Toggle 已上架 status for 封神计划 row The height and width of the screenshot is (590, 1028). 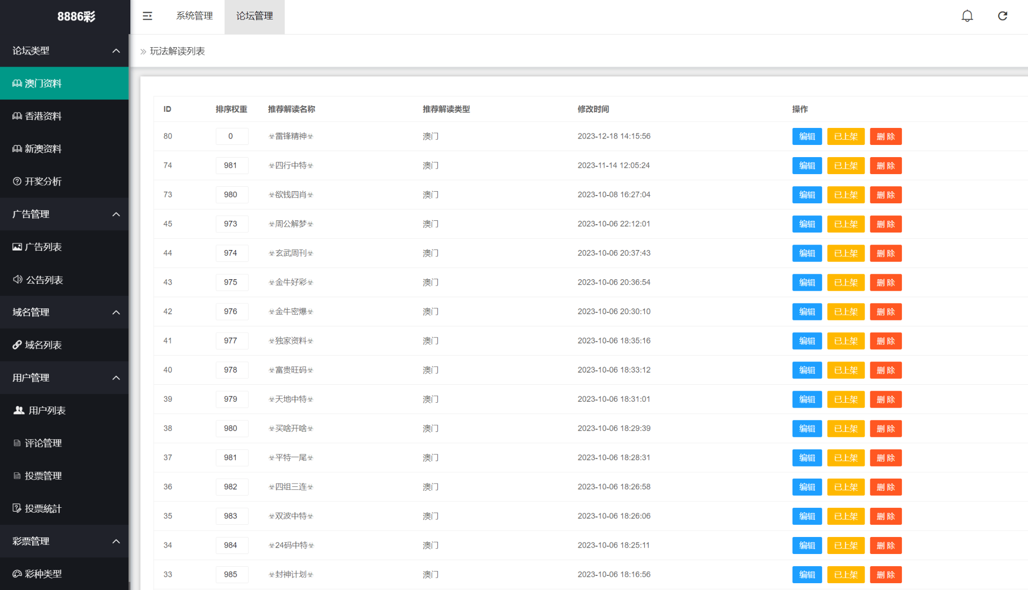846,574
